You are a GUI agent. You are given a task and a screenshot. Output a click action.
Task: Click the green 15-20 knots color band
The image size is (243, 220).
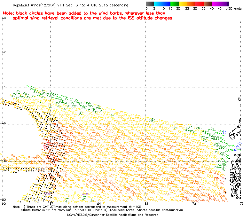(175, 4)
